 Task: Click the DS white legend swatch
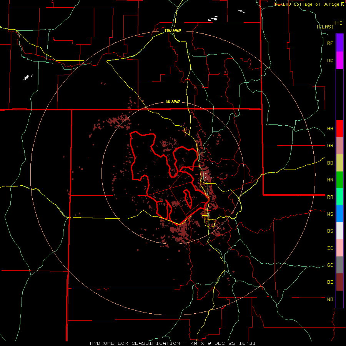(x=339, y=231)
